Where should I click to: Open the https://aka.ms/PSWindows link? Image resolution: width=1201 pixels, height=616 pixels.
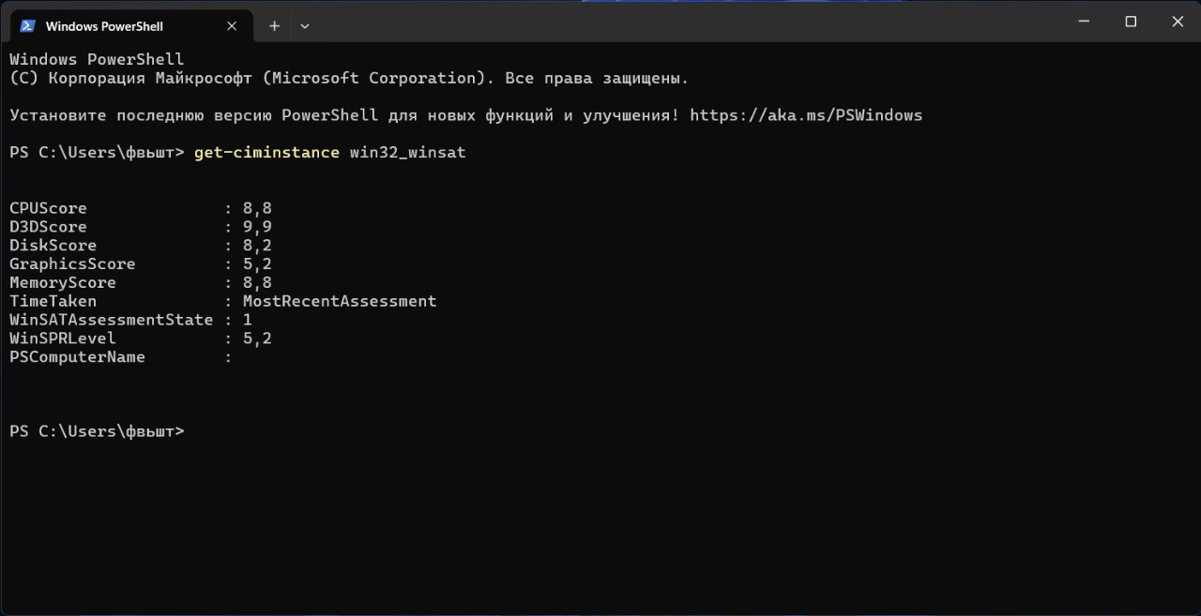coord(806,115)
